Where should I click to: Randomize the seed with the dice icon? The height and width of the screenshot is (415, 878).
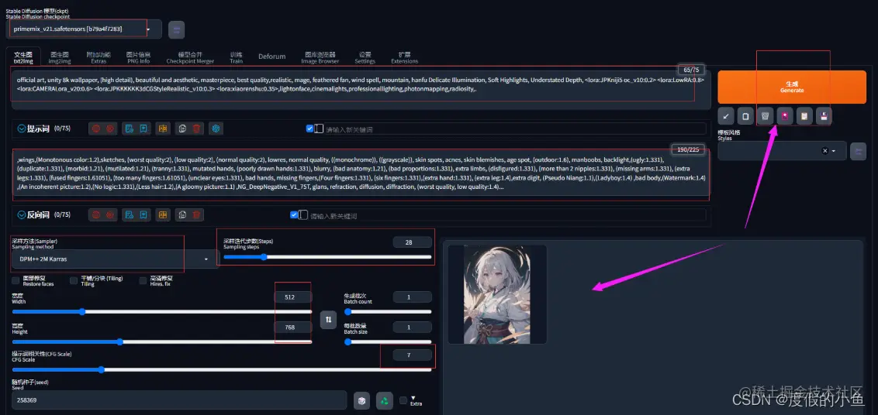[361, 400]
